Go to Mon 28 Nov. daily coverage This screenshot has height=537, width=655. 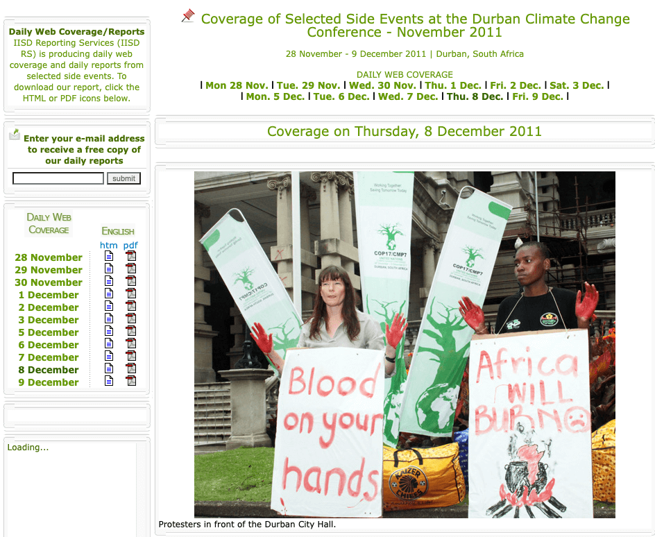click(236, 85)
